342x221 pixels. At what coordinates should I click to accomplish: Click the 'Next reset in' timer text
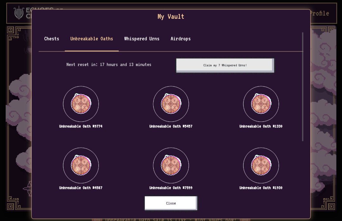pyautogui.click(x=109, y=65)
